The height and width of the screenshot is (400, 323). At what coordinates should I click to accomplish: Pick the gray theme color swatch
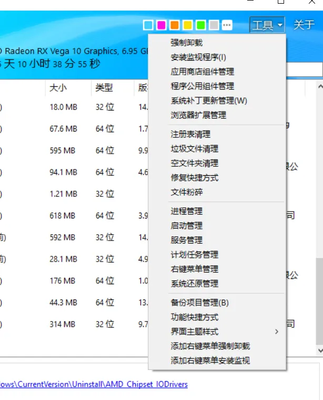(x=214, y=25)
